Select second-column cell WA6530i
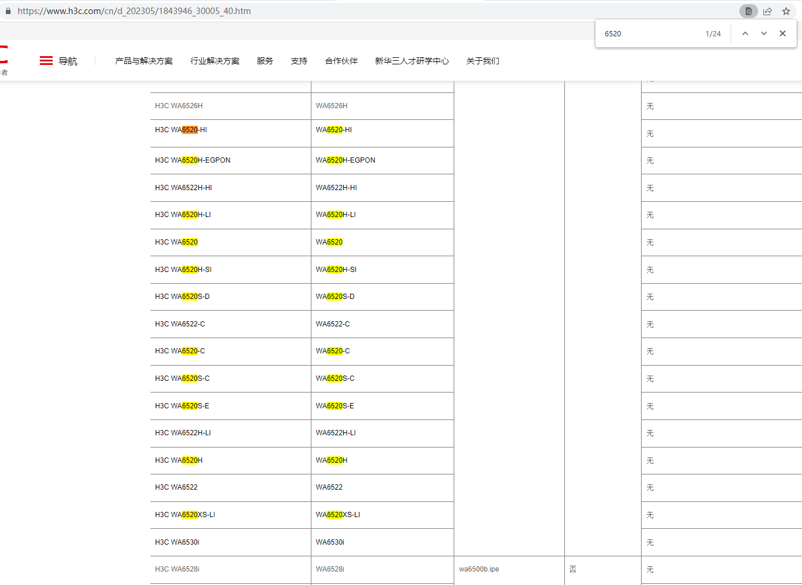 (330, 542)
